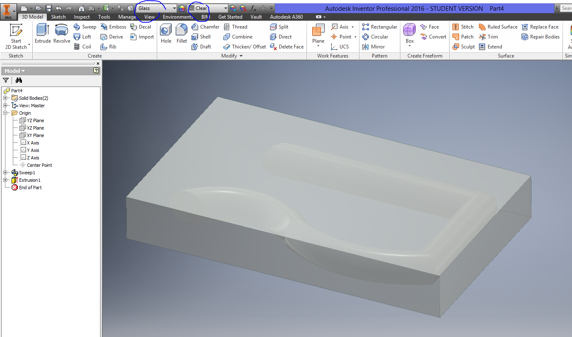Click Thicken/ Offset tool
This screenshot has width=572, height=337.
pos(244,47)
